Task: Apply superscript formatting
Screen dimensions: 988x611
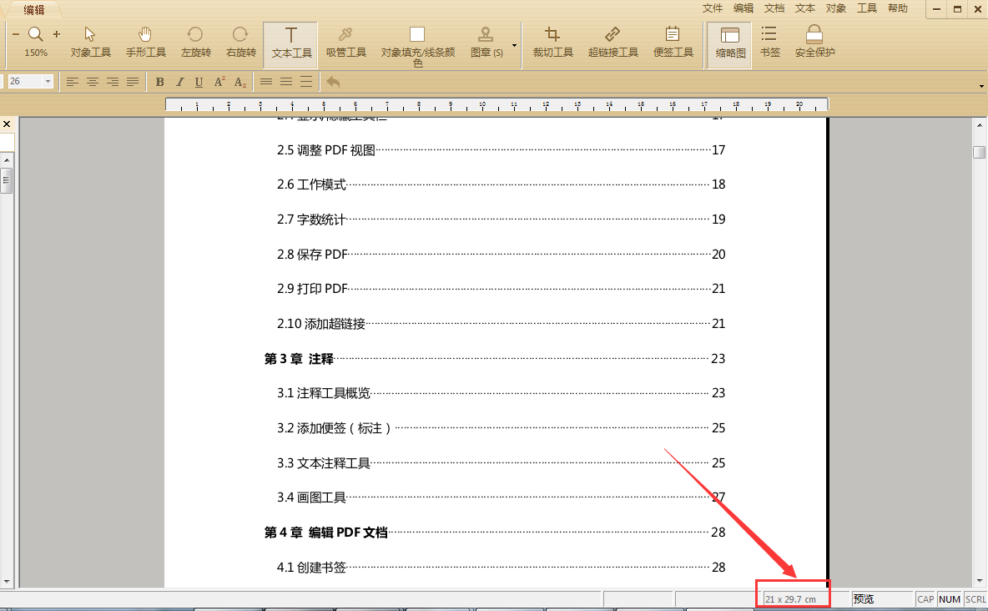Action: [219, 82]
